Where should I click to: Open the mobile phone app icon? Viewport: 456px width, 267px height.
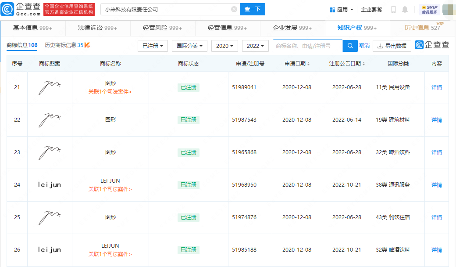coord(393,10)
